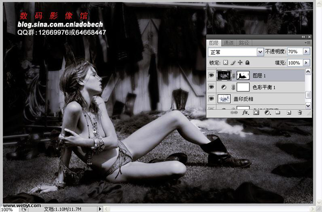Toggle lock transparent pixels

pyautogui.click(x=225, y=62)
